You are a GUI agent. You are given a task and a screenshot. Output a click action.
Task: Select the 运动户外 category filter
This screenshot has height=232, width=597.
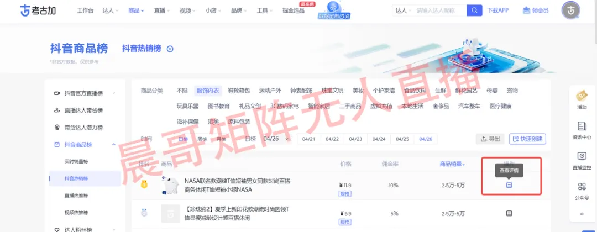[x=270, y=91]
